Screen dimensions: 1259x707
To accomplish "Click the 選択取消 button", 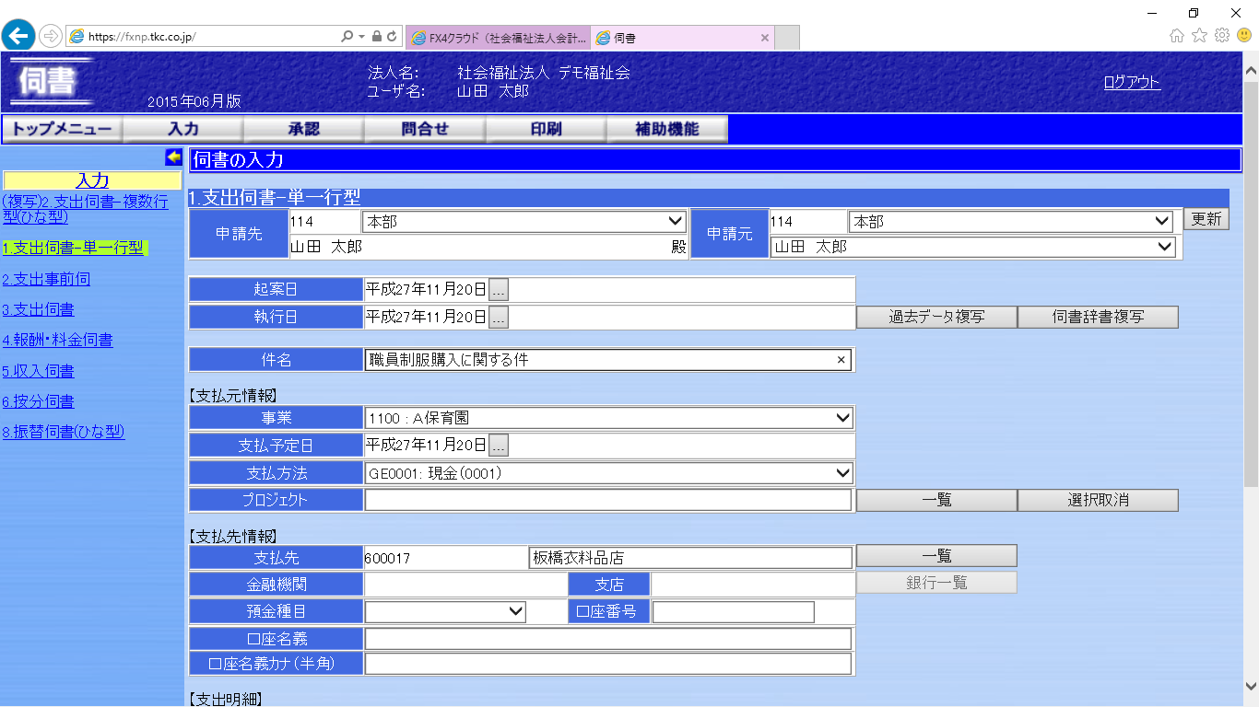I will coord(1098,500).
